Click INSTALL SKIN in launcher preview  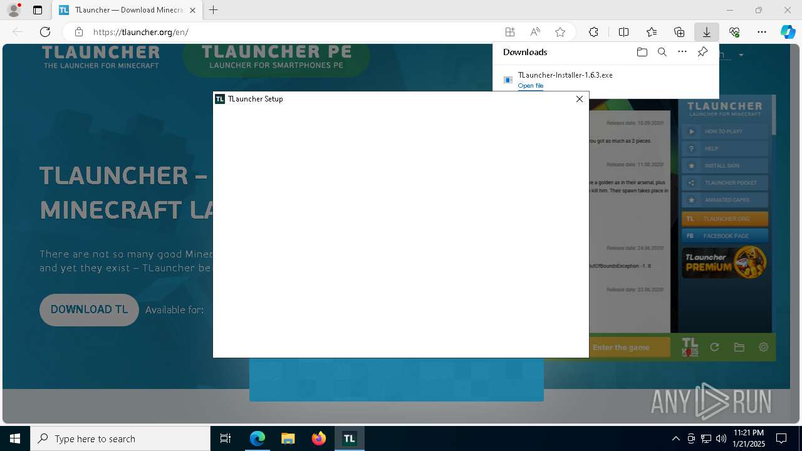tap(725, 166)
